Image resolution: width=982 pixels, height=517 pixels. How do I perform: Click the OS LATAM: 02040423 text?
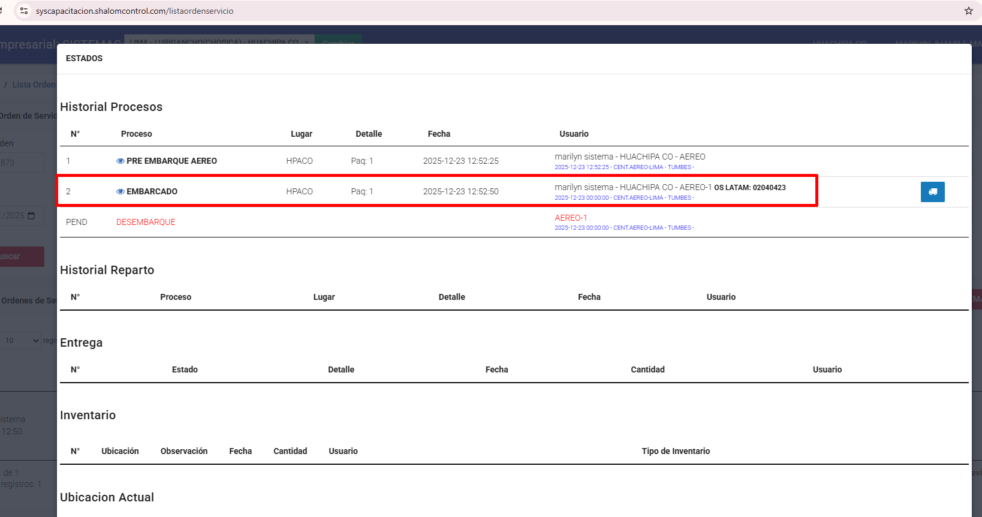(x=749, y=188)
